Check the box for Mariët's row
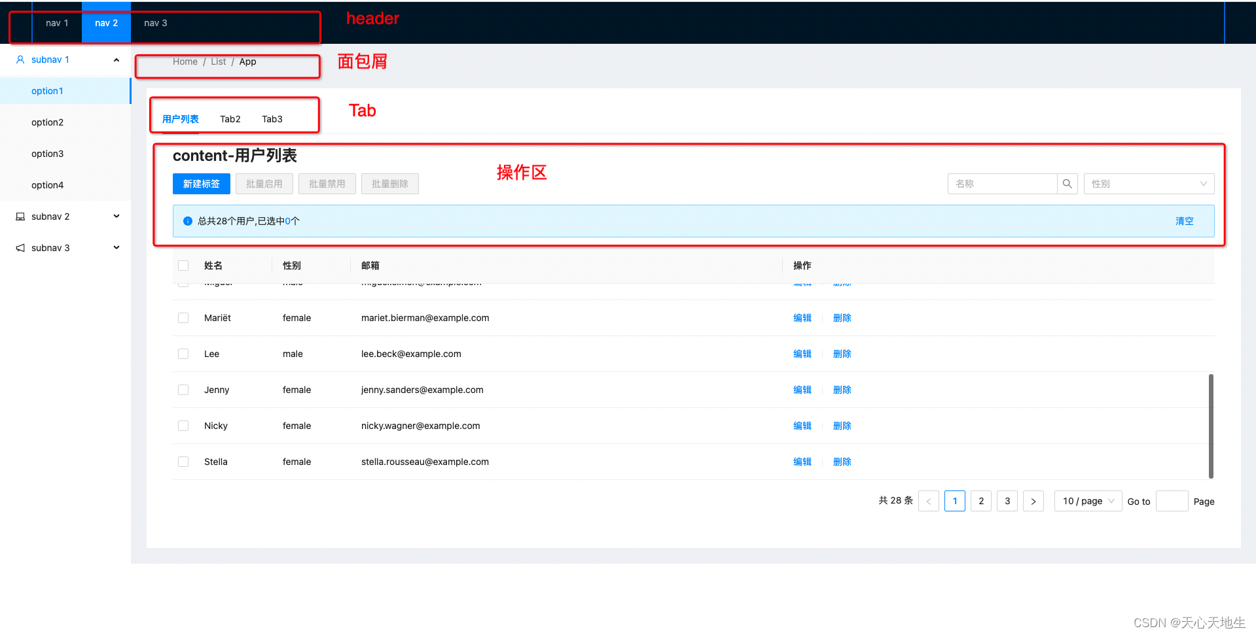The image size is (1256, 635). [183, 318]
